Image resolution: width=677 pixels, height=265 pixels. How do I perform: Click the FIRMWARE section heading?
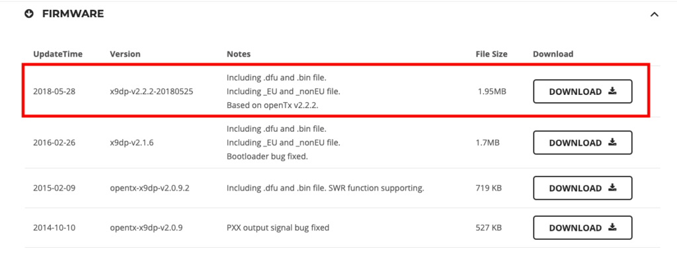pos(73,13)
